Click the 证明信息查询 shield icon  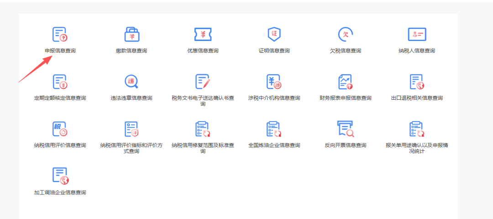pyautogui.click(x=274, y=35)
